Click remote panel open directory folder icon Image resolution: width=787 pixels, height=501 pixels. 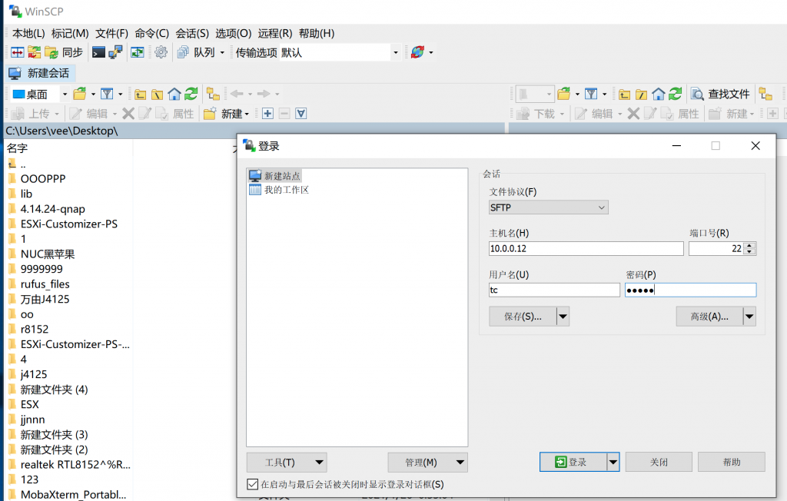click(x=563, y=94)
